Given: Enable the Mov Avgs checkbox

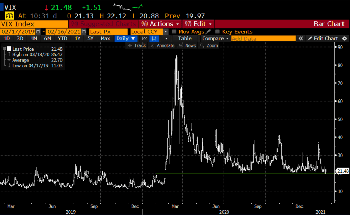Looking at the screenshot, I should (174, 31).
